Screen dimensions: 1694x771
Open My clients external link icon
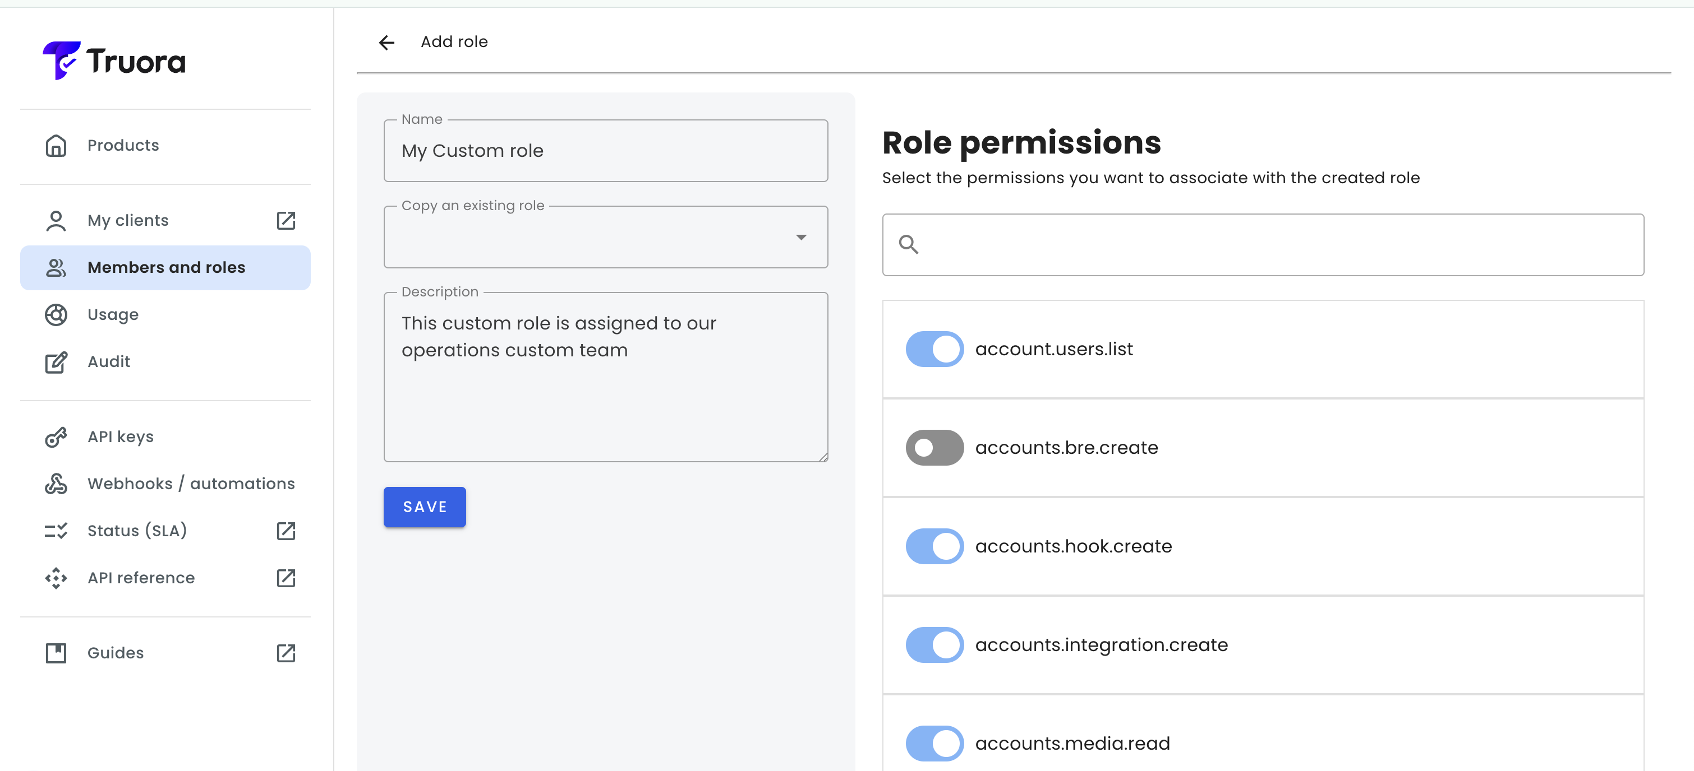click(286, 221)
